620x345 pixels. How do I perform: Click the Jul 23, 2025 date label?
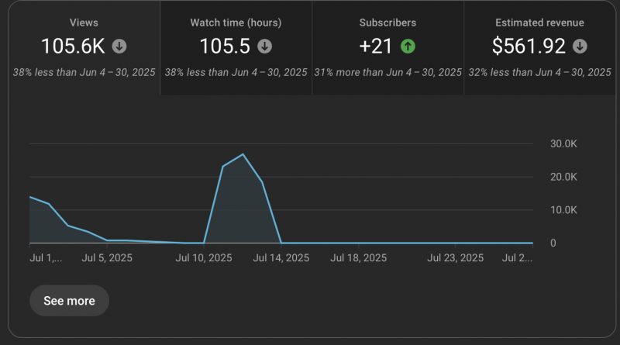[x=456, y=257]
